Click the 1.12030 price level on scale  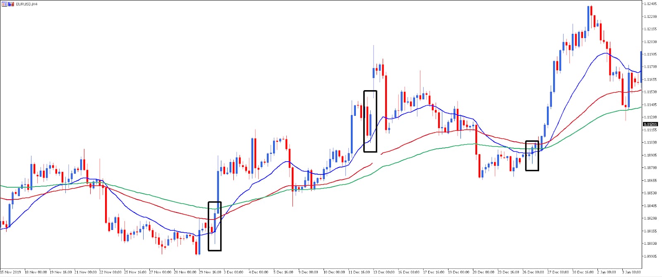pyautogui.click(x=651, y=41)
